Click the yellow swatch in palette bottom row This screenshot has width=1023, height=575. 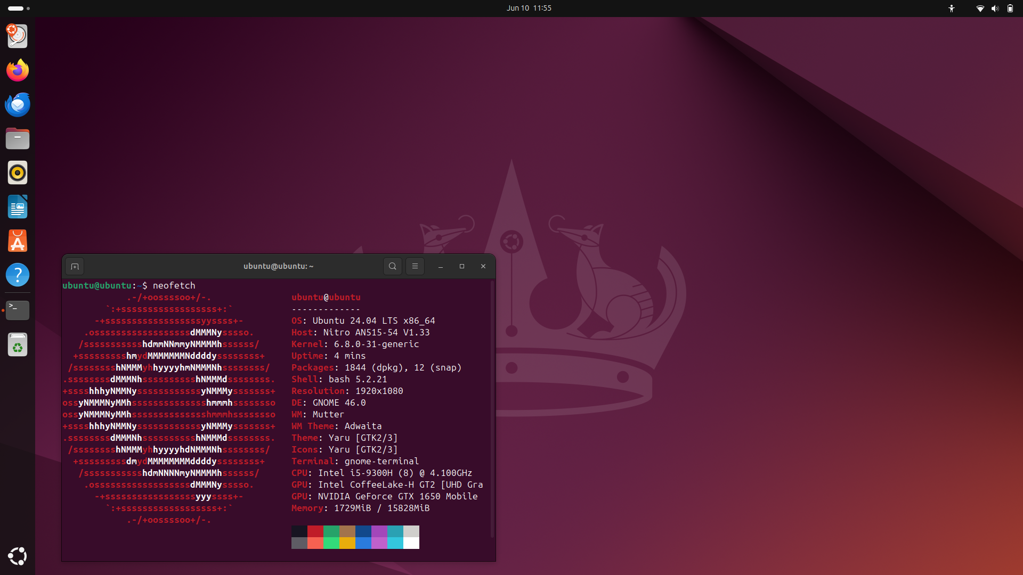pos(347,543)
